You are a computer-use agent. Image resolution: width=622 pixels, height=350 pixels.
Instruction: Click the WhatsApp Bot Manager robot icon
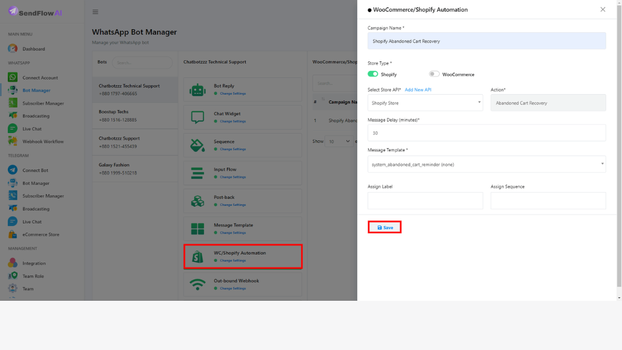(13, 90)
